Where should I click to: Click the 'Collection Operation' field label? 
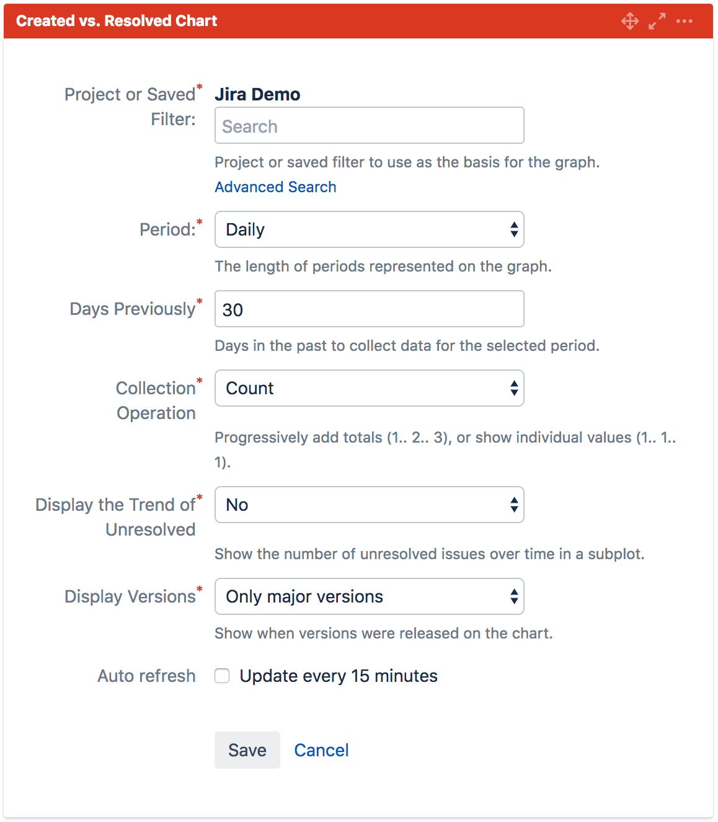156,400
